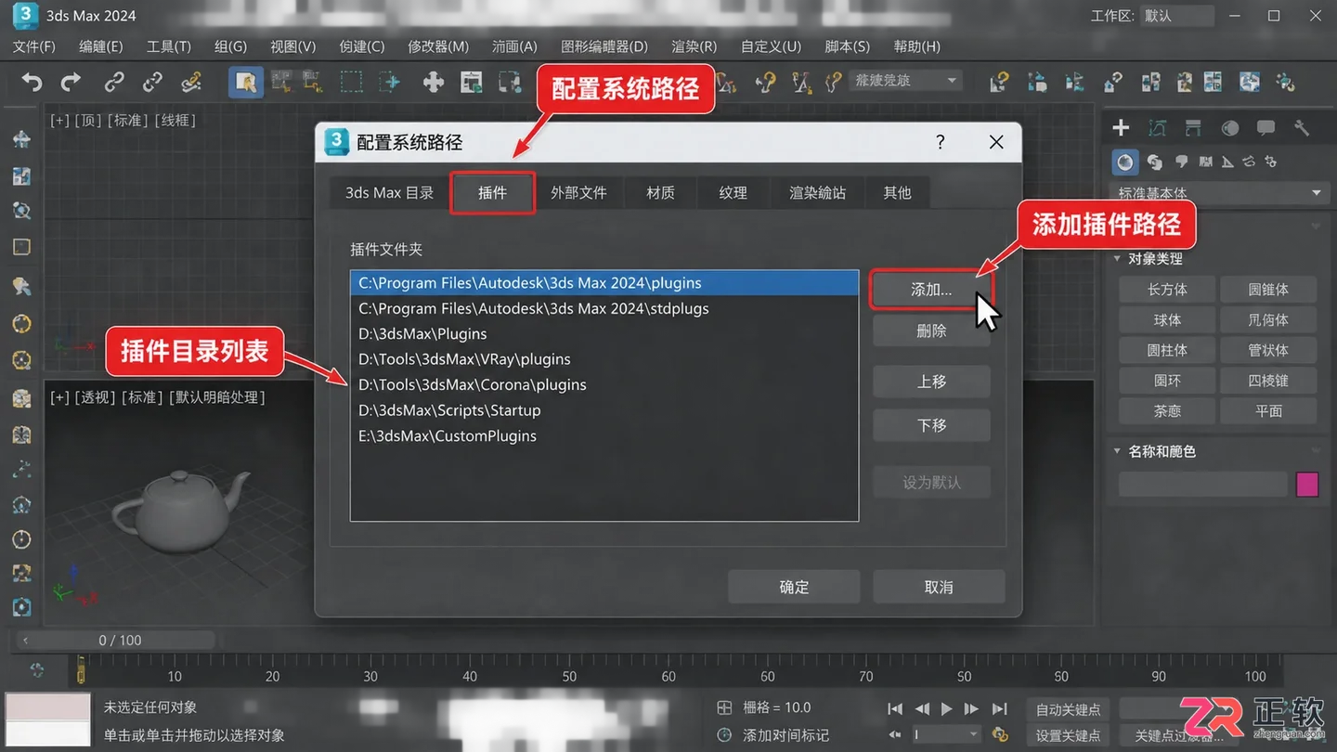The height and width of the screenshot is (752, 1337).
Task: Open the Display tab in command panel
Action: point(1266,128)
